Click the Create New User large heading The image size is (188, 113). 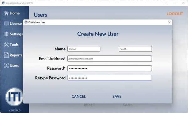(98, 34)
